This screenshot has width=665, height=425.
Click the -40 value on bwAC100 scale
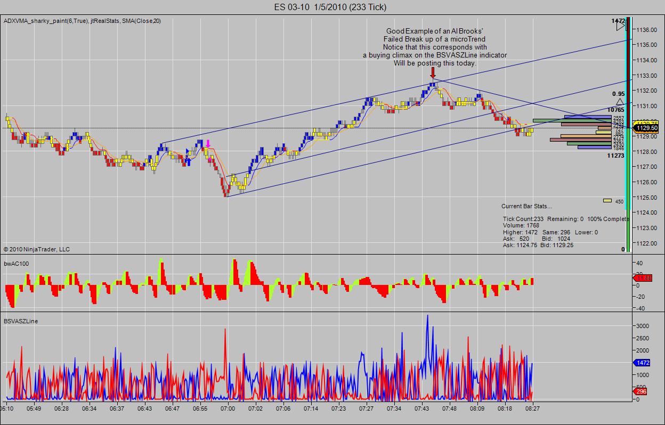(640, 308)
